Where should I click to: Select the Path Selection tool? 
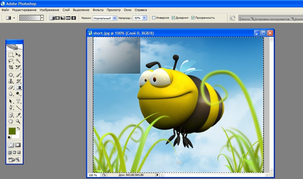pos(11,101)
